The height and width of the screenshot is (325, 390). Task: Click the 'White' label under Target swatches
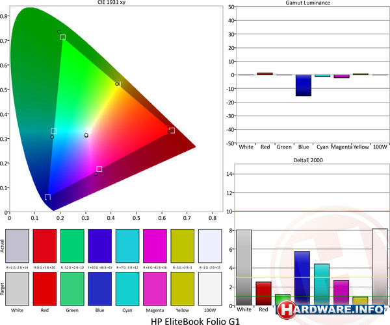[17, 310]
